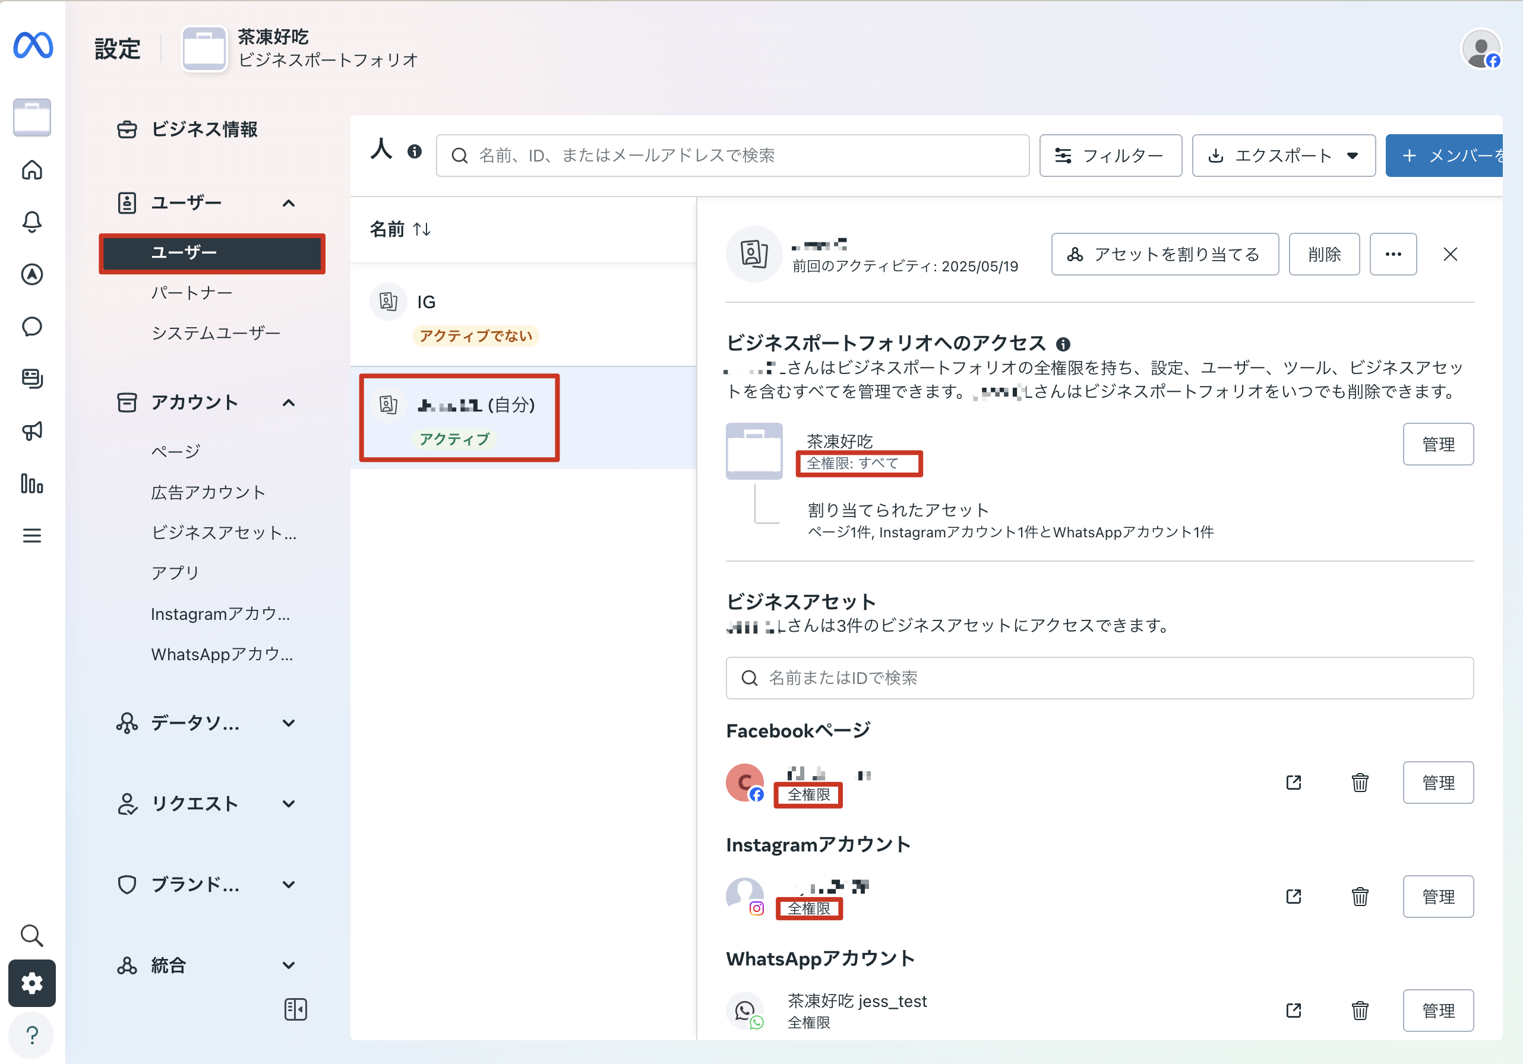Click the 削除 button
1523x1064 pixels.
[x=1324, y=254]
